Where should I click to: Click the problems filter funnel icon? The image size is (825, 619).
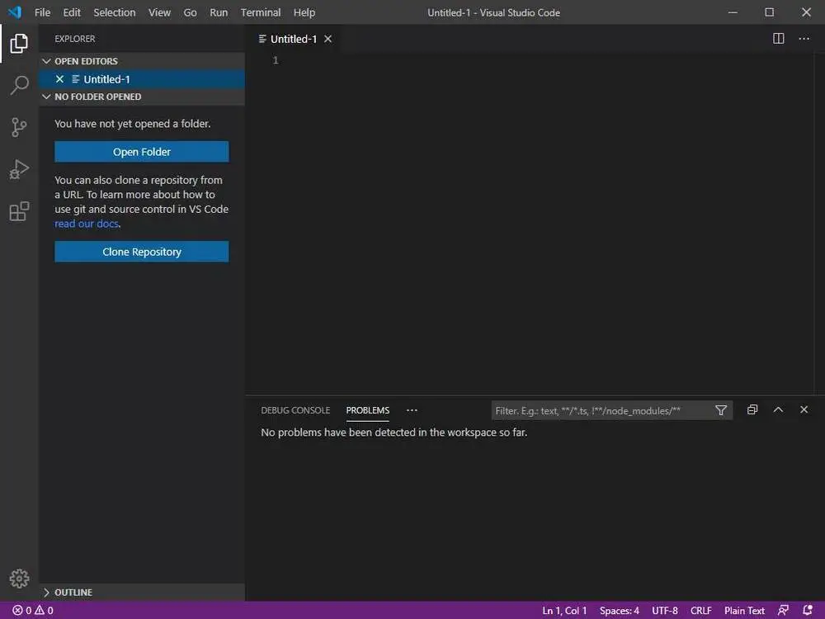click(721, 410)
